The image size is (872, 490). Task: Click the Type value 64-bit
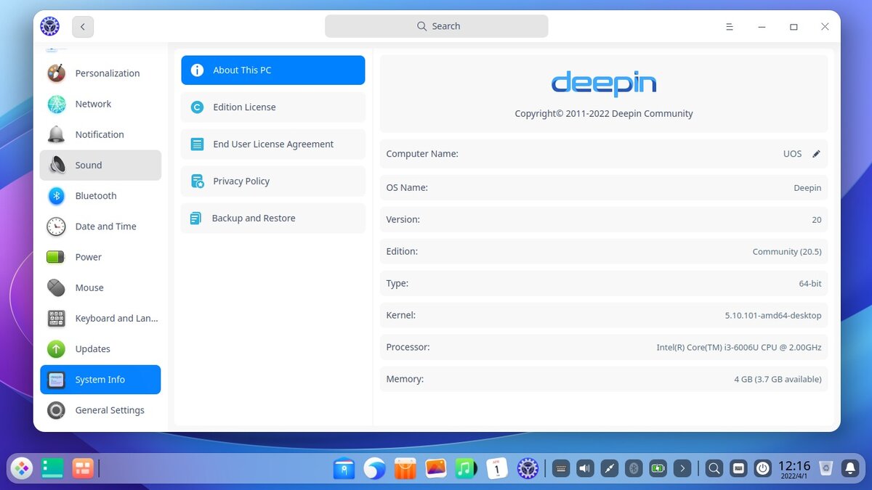coord(810,284)
